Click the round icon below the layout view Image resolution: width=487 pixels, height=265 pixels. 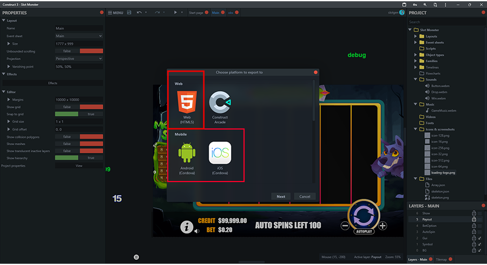click(x=136, y=257)
